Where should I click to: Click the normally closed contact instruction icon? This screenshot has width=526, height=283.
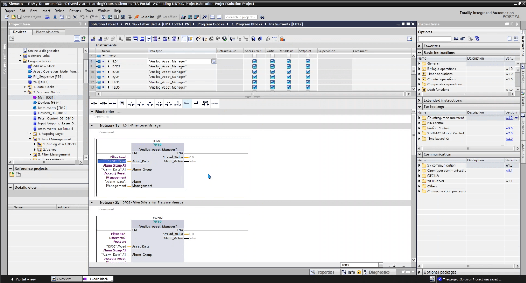[103, 104]
